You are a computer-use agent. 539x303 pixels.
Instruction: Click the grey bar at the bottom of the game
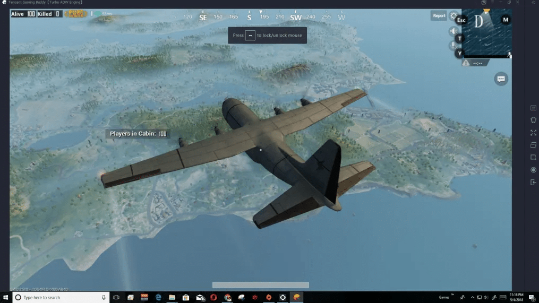tap(261, 285)
